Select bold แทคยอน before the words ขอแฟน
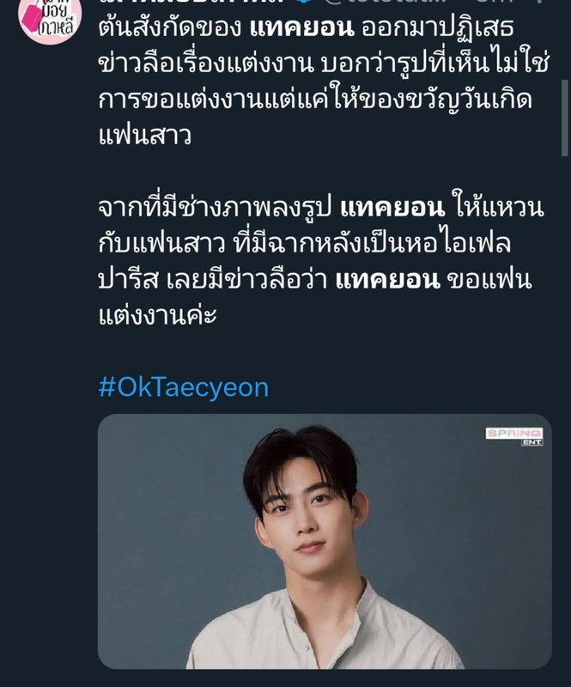Screen dimensions: 571x687 (x=387, y=280)
